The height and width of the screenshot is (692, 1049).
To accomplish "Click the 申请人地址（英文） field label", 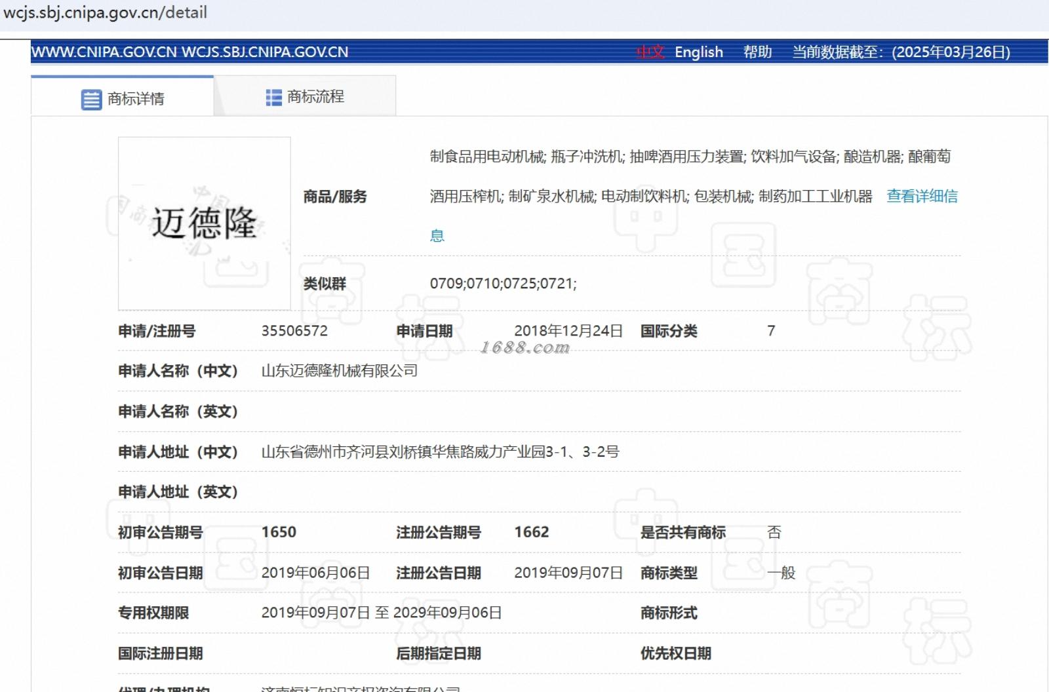I will point(178,492).
